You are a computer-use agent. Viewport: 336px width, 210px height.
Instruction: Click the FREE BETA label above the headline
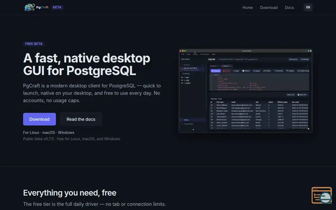tap(34, 44)
